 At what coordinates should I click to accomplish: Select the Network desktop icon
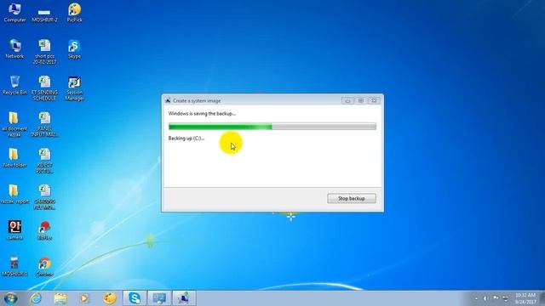[x=14, y=49]
